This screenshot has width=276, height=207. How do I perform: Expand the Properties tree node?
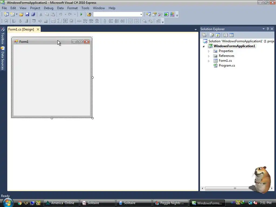209,51
